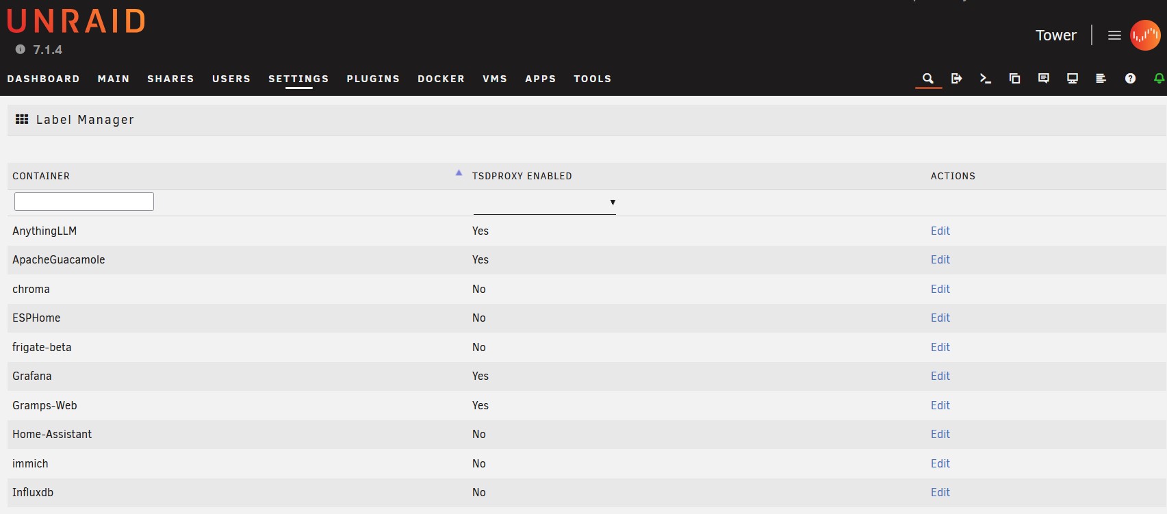
Task: Click the immich container name
Action: [30, 463]
